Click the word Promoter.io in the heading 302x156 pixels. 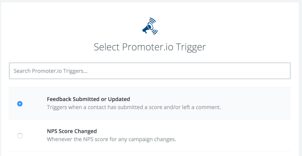pyautogui.click(x=147, y=47)
